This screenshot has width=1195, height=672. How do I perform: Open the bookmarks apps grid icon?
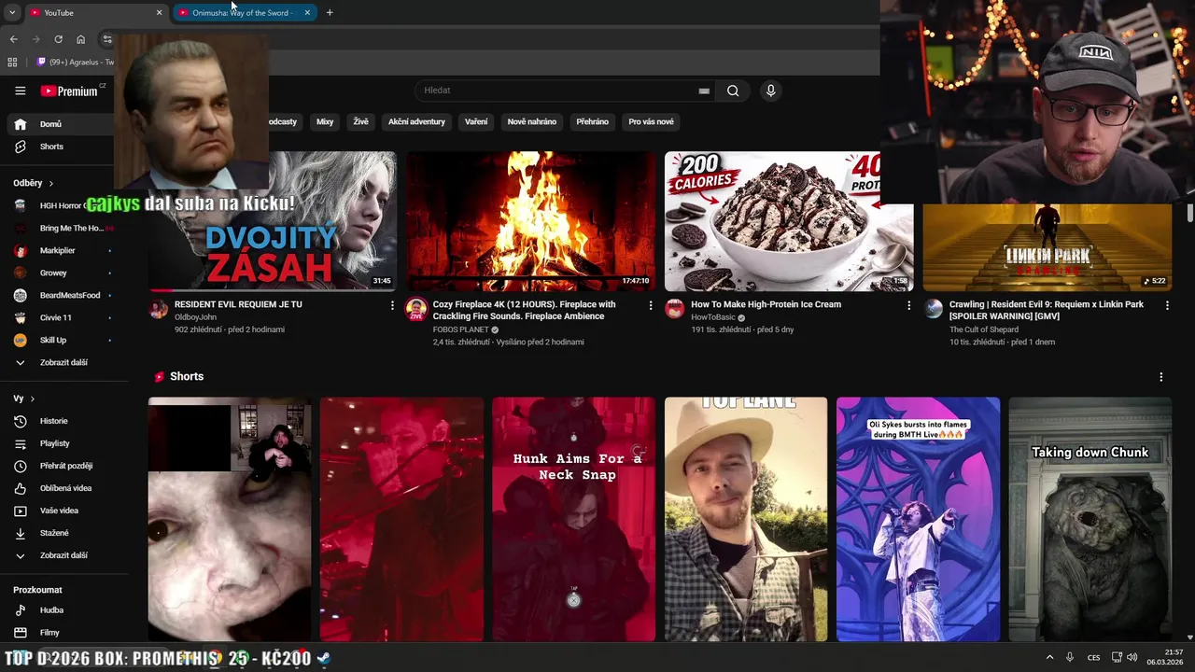(x=12, y=63)
